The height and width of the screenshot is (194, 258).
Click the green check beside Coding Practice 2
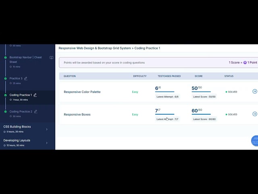point(5,112)
